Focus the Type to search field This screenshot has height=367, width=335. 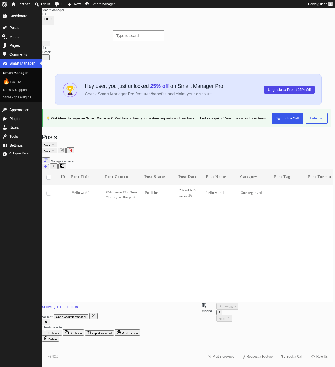[x=138, y=36]
